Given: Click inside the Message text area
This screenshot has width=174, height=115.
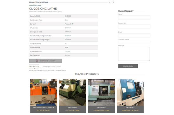Looking at the screenshot, I should coord(134,54).
